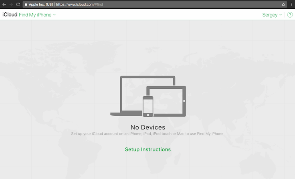Open the browser three-dot menu
Screen dimensions: 295x179
(x=291, y=4)
